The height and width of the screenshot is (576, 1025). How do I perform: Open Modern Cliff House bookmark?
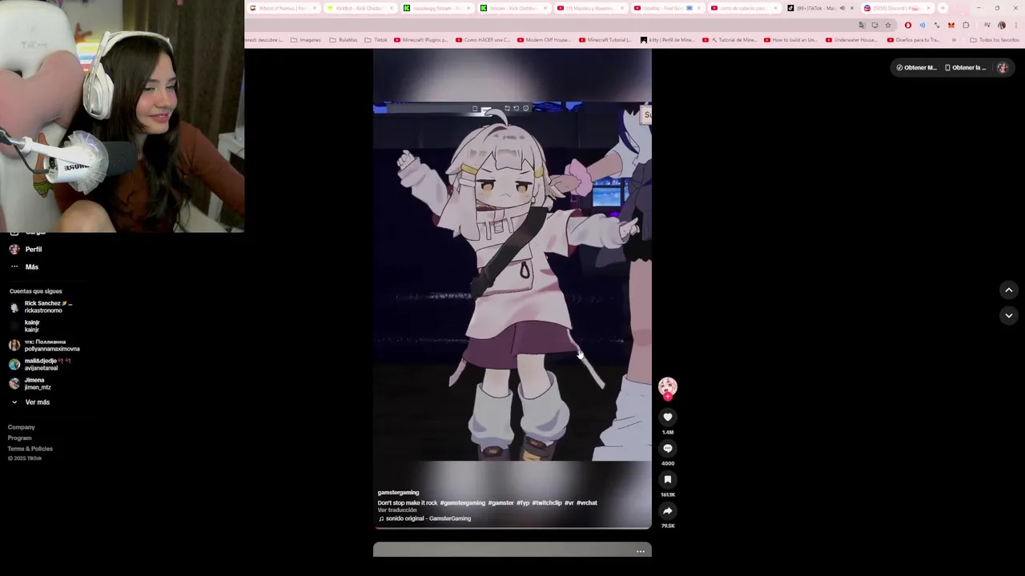(x=544, y=39)
